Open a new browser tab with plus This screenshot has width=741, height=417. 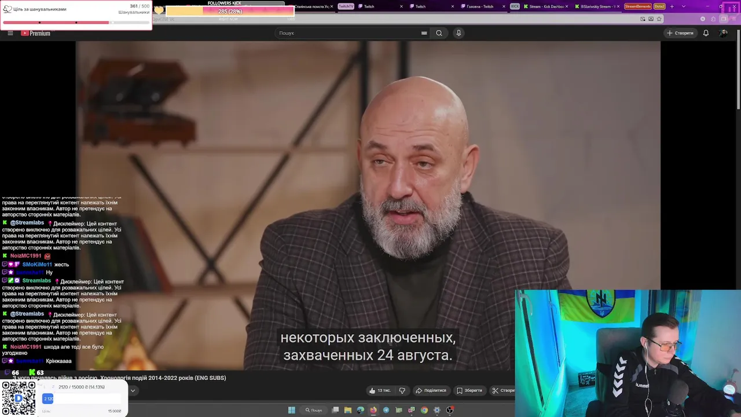click(x=672, y=6)
